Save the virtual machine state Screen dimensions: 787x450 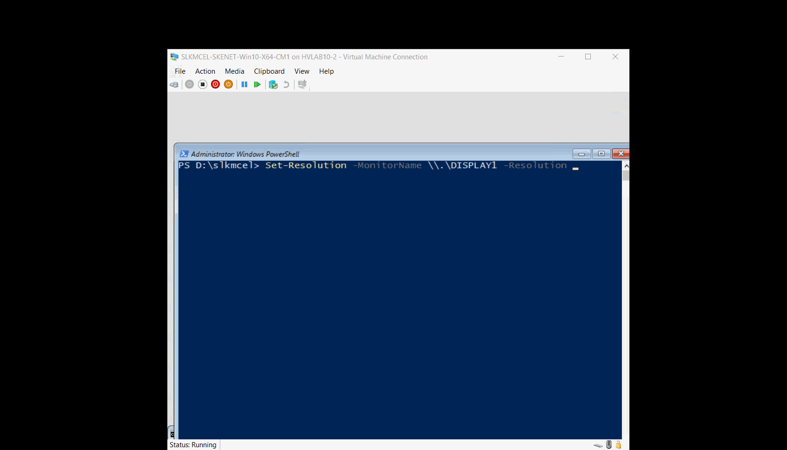(x=228, y=84)
